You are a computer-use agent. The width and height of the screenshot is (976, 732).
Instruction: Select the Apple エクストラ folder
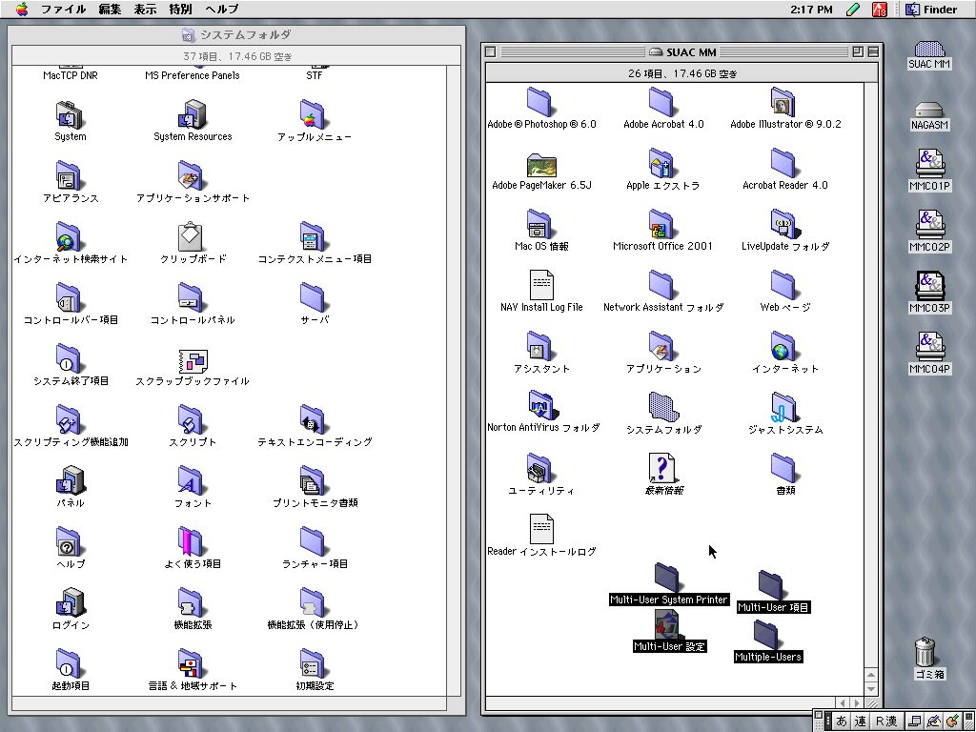(x=661, y=163)
